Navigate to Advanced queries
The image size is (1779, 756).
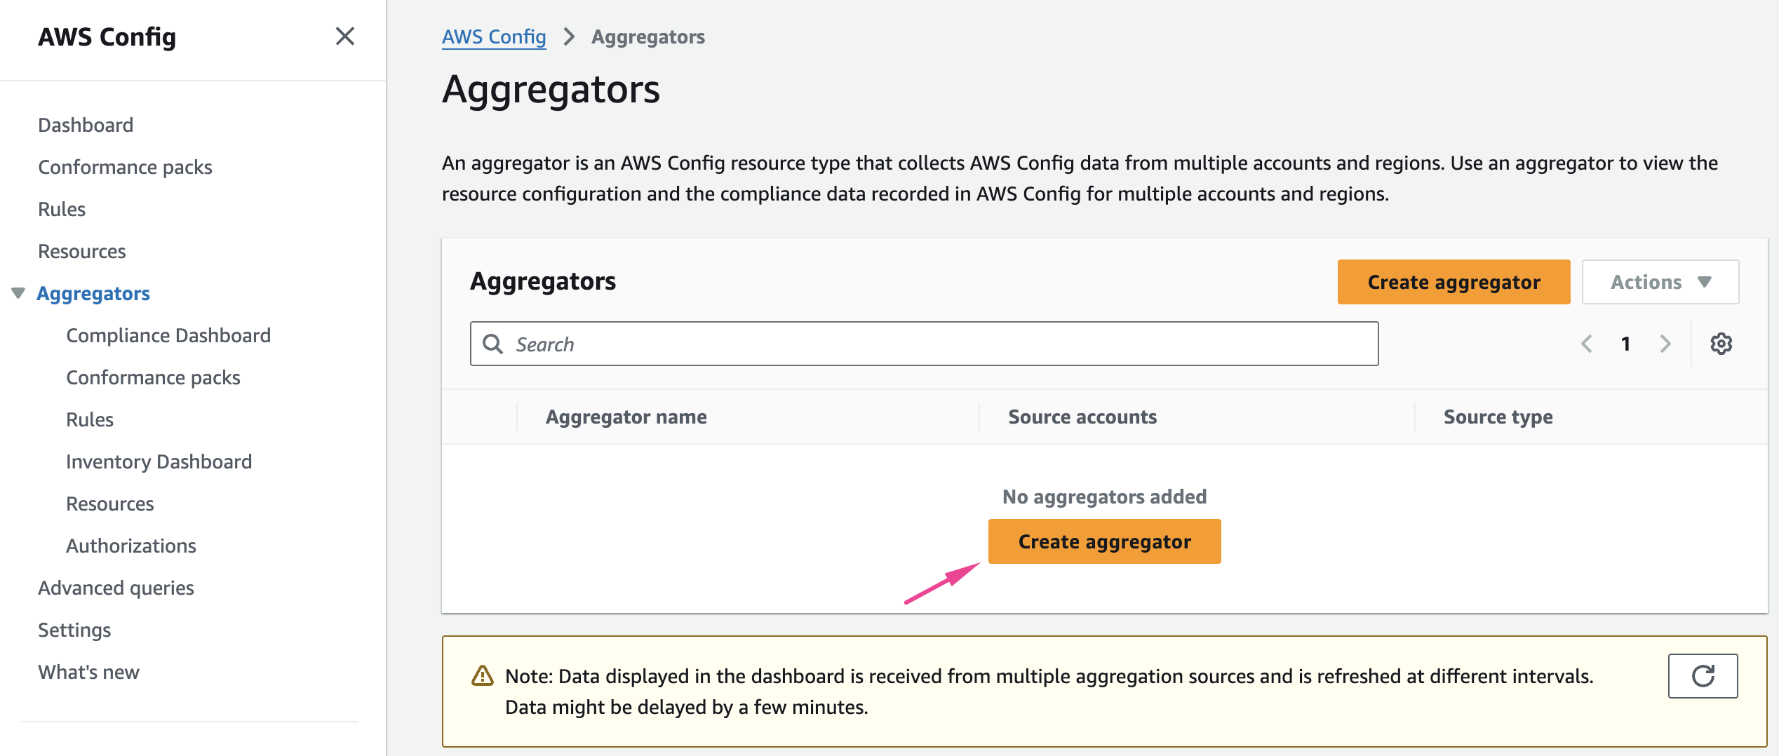tap(116, 588)
